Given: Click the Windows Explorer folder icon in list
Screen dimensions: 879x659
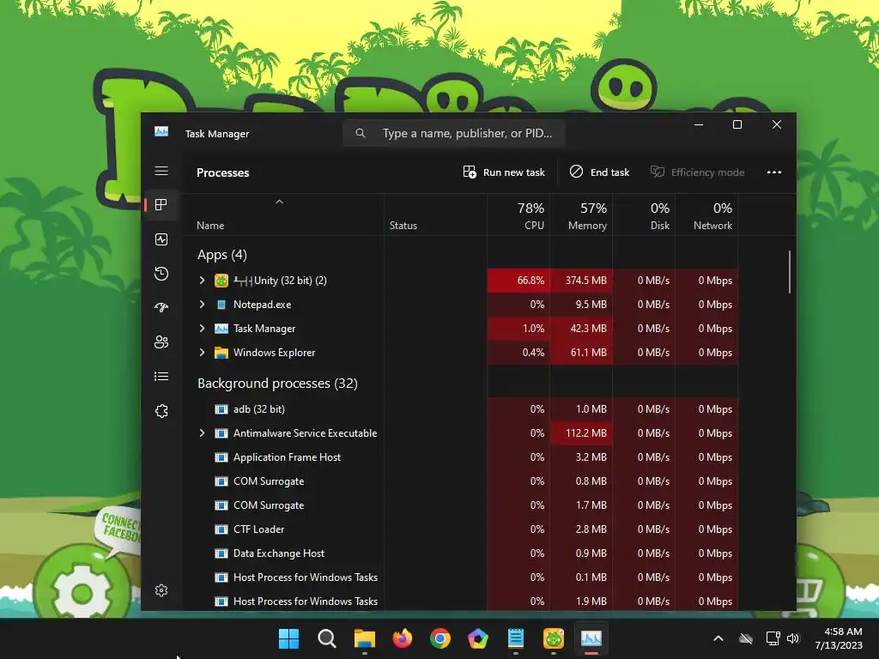Looking at the screenshot, I should click(x=221, y=353).
